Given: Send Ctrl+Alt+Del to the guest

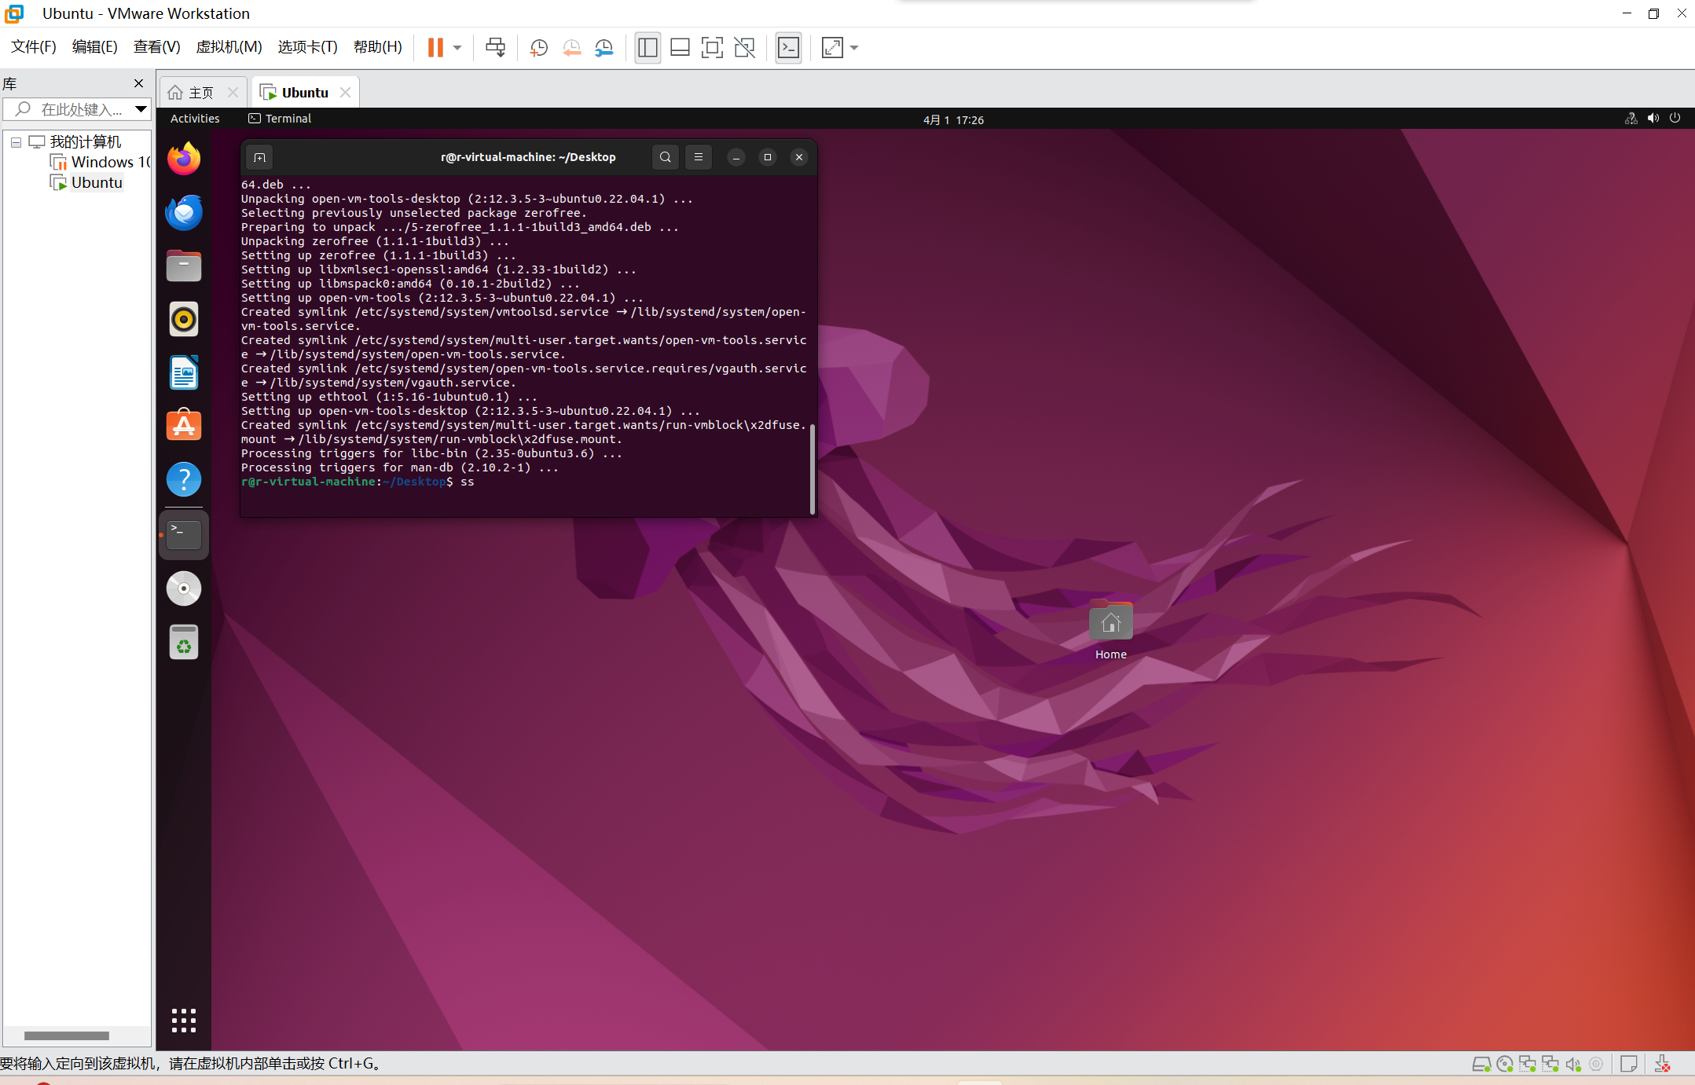Looking at the screenshot, I should coord(494,48).
